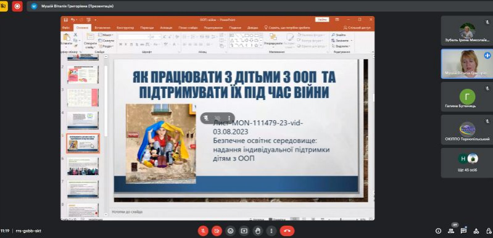Open the chat panel icon
The height and width of the screenshot is (238, 493).
pyautogui.click(x=464, y=231)
